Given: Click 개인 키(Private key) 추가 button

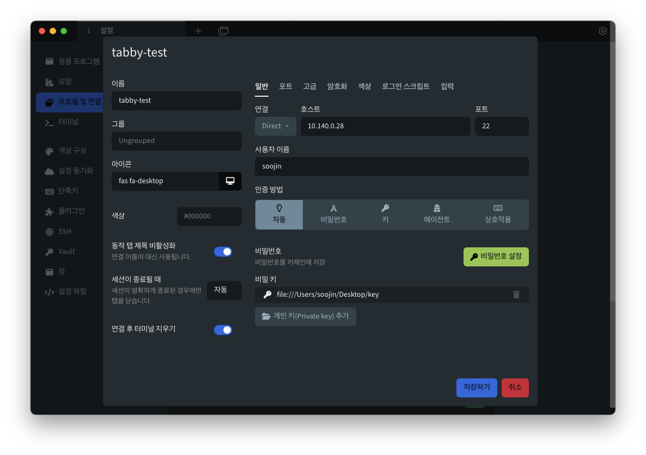Looking at the screenshot, I should pos(305,316).
